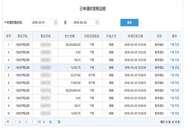196x130 pixels.
Task: Click 下载 link in row 8
Action: (x=172, y=98)
